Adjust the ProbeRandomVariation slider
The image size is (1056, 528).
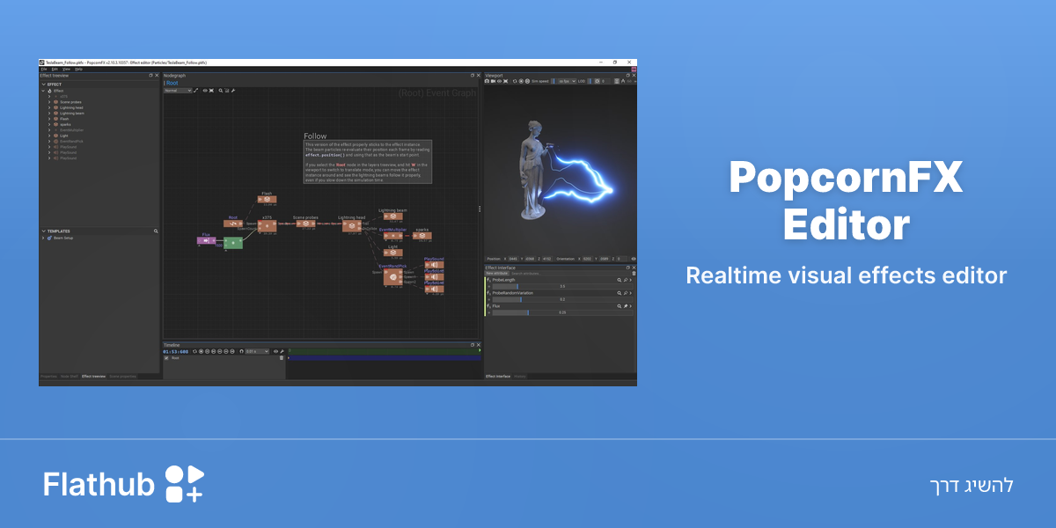tap(562, 299)
